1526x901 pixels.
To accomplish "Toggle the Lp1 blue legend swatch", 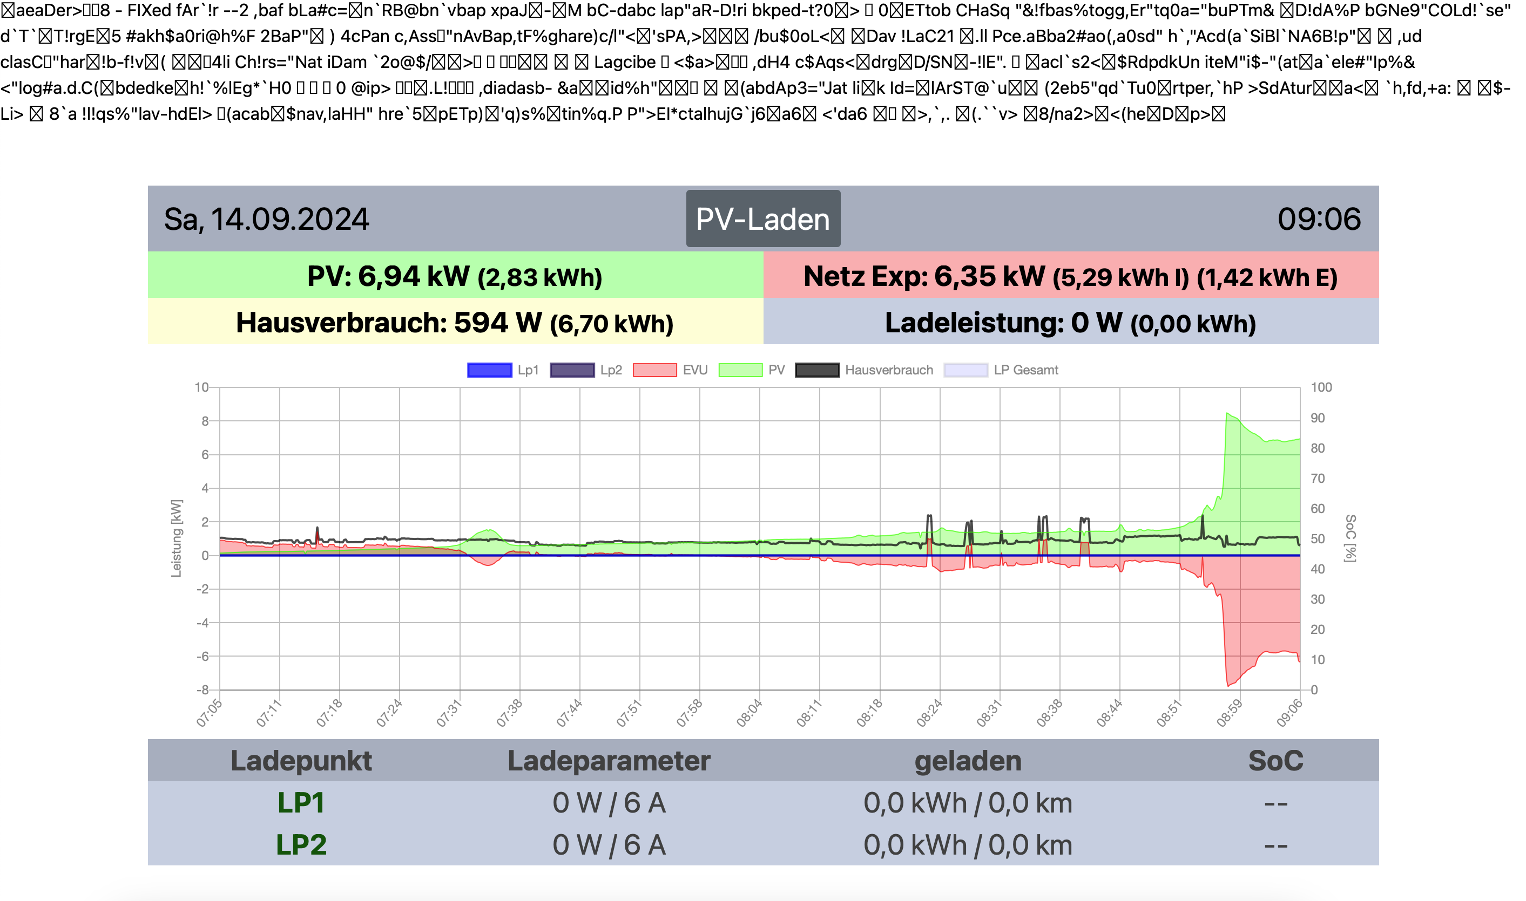I will [x=489, y=370].
